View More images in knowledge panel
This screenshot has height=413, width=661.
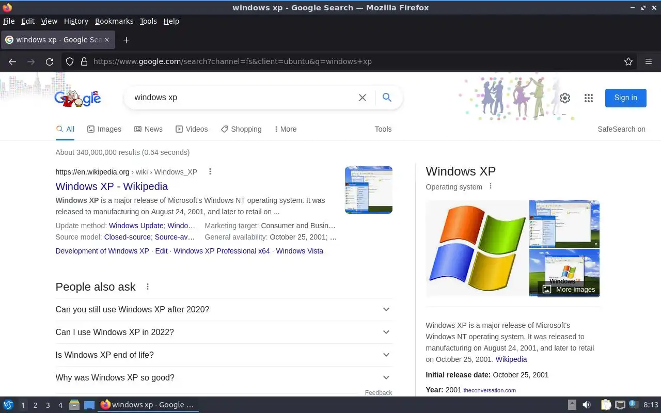pyautogui.click(x=569, y=290)
